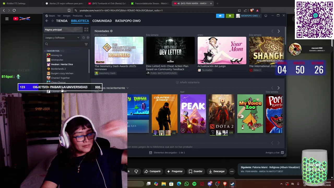Click YouTube Preguntar button

175,171
